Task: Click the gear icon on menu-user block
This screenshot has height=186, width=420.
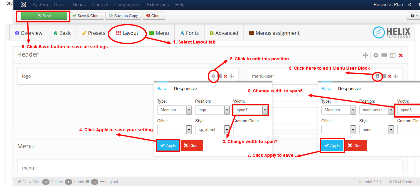Action: (377, 76)
